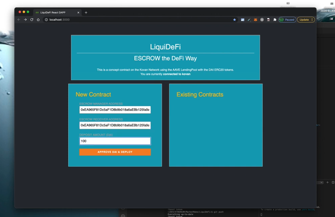Open the Chrome extensions puzzle menu
335x217 pixels.
pyautogui.click(x=275, y=20)
